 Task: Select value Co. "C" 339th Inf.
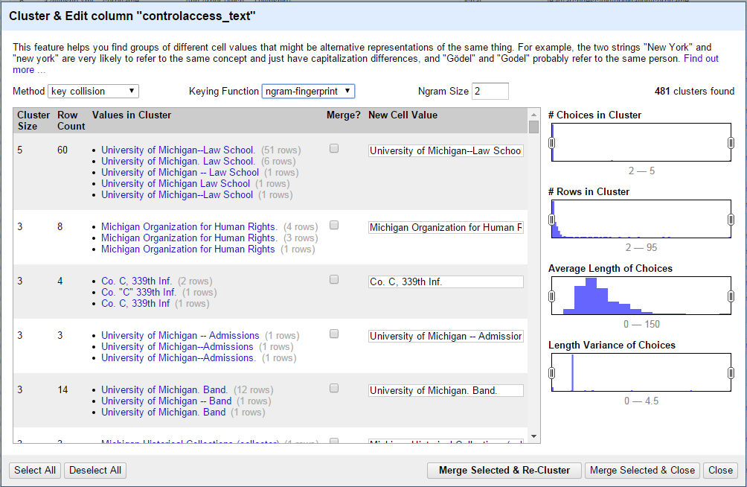point(138,293)
